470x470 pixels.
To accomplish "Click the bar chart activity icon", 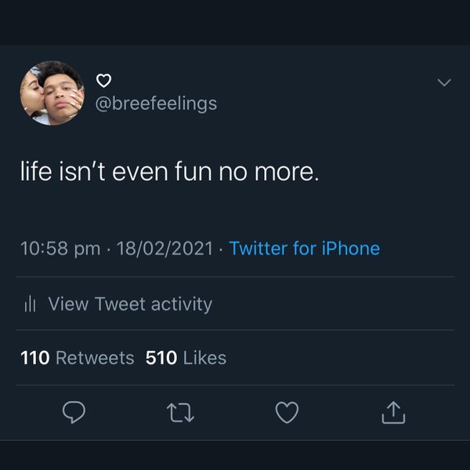I will click(x=31, y=304).
